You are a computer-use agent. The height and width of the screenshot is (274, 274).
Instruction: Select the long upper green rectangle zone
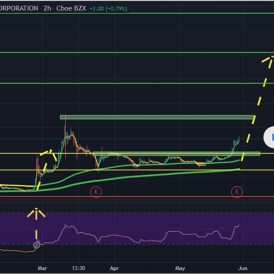pyautogui.click(x=157, y=117)
